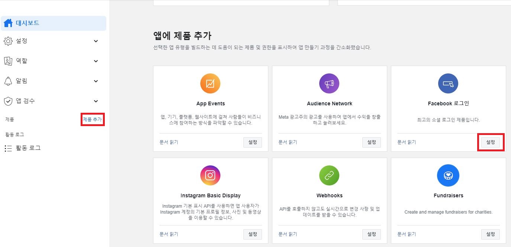
Task: Click the activity log list icon
Action: point(8,148)
